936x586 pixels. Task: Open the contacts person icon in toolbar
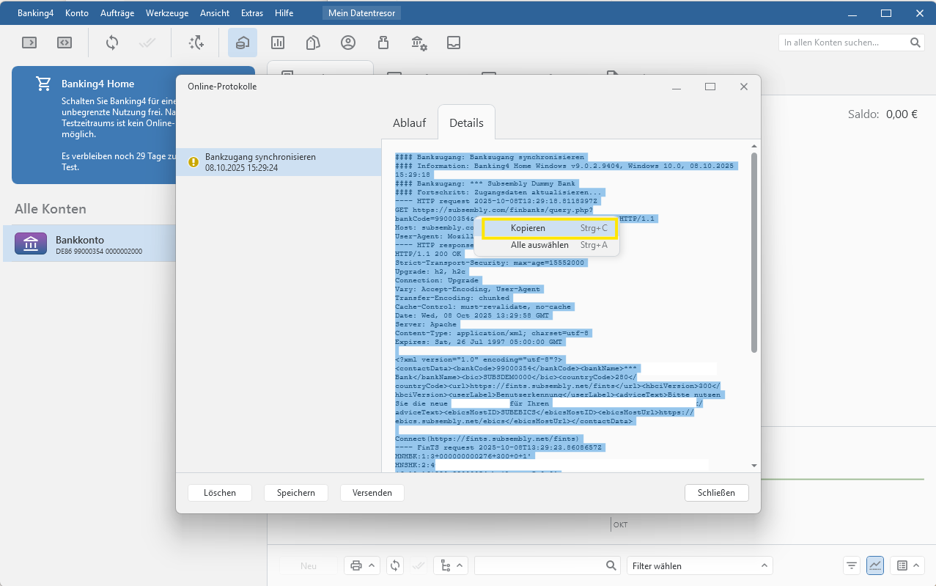[x=348, y=43]
